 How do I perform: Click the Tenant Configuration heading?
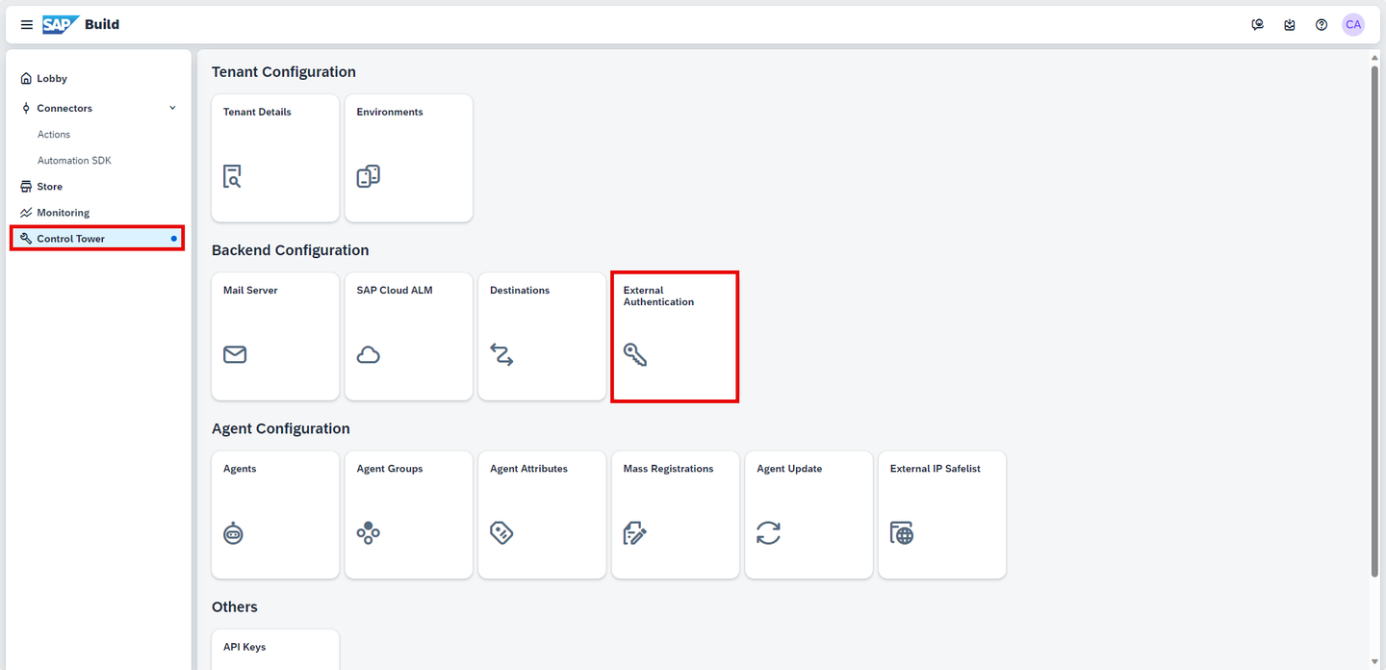tap(284, 72)
